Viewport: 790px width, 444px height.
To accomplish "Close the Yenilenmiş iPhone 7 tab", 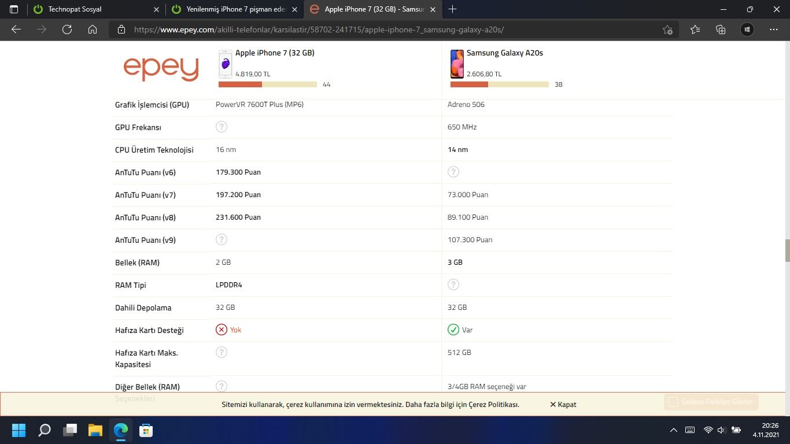I will (295, 9).
